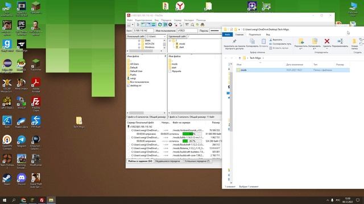This screenshot has height=204, width=364.
Task: Select desktop.ini in FileZilla local file list
Action: click(135, 86)
